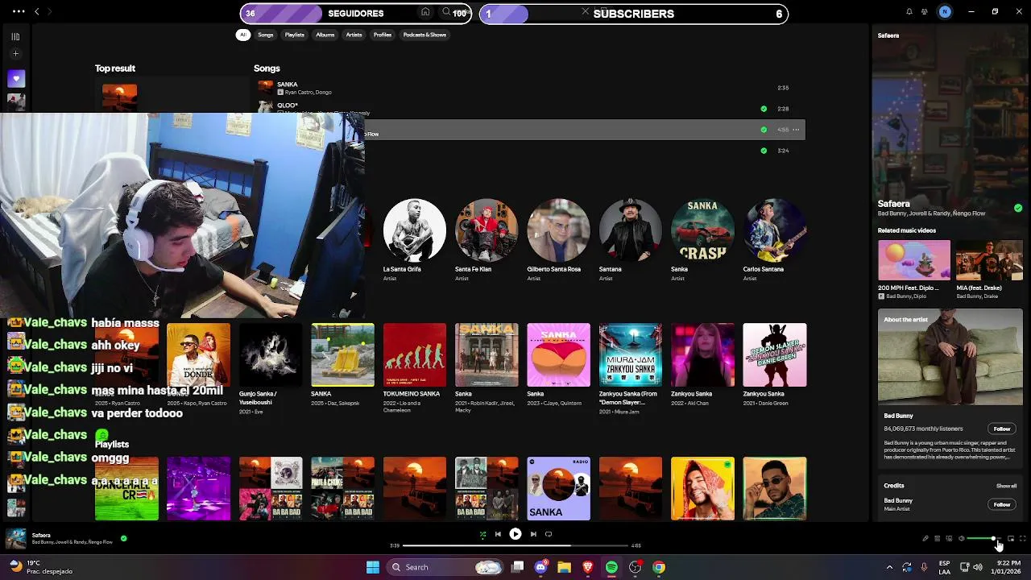Skip to next track
Screen dimensions: 1031x580
pos(532,534)
